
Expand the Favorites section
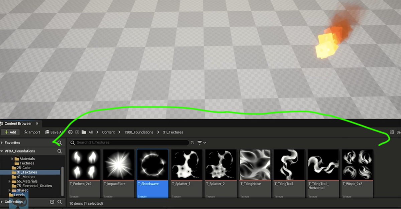pos(2,143)
